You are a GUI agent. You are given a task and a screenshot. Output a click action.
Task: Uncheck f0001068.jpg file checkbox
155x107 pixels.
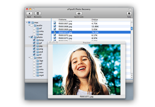tap(55, 26)
